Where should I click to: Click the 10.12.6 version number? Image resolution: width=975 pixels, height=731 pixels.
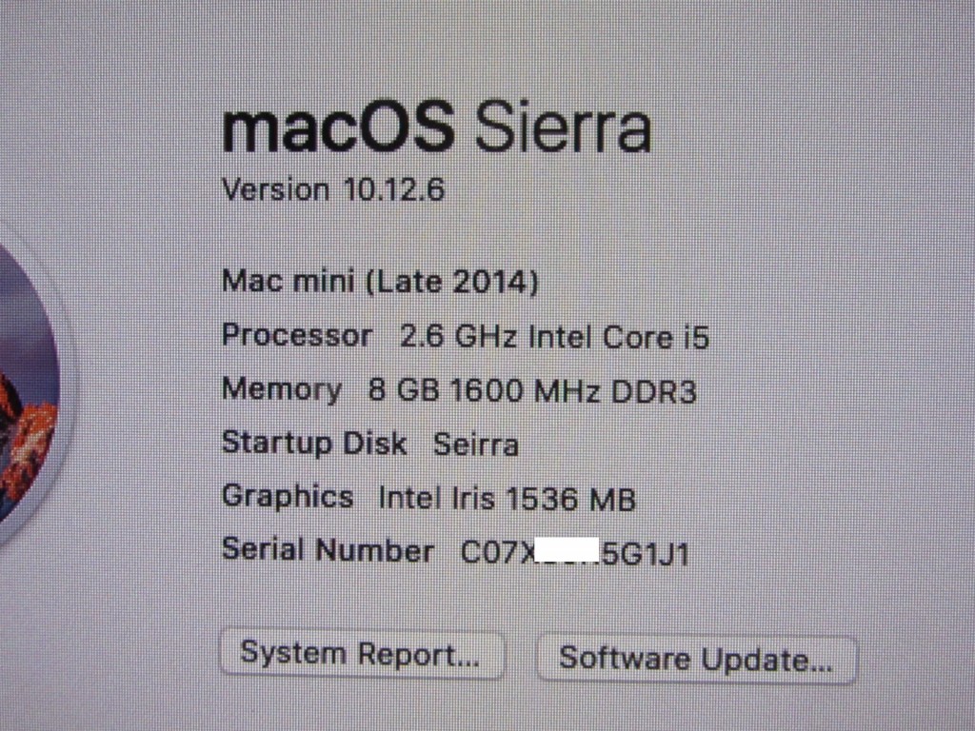click(x=394, y=189)
